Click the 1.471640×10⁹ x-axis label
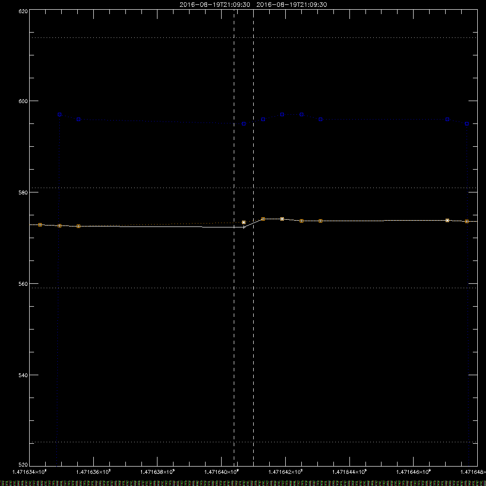This screenshot has height=486, width=486. tap(222, 472)
